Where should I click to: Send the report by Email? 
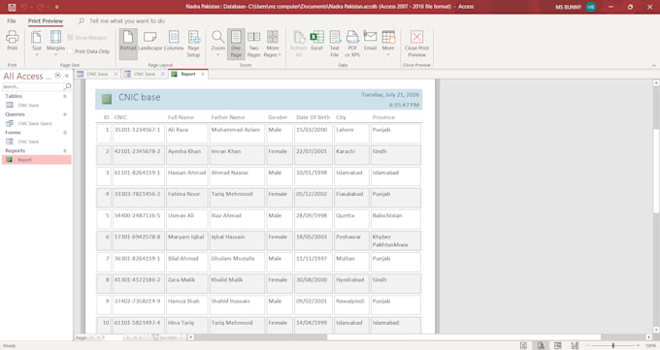click(x=370, y=41)
